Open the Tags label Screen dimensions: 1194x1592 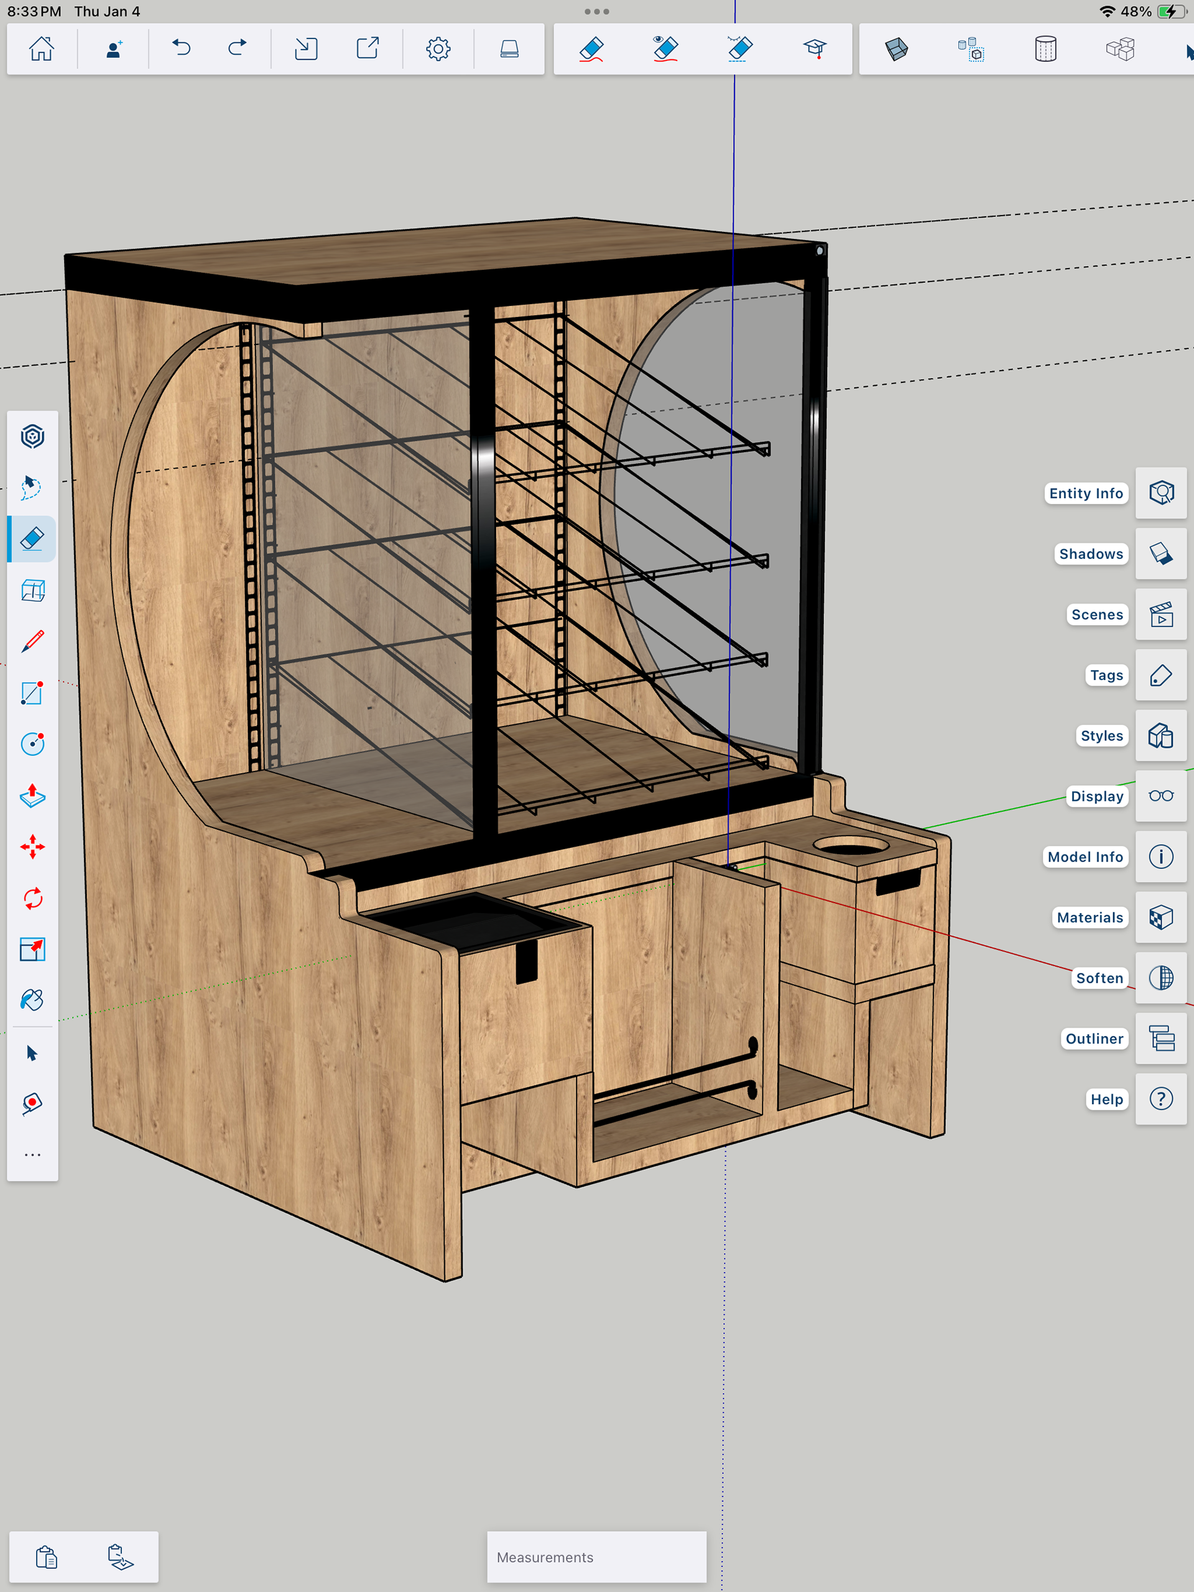(x=1106, y=675)
